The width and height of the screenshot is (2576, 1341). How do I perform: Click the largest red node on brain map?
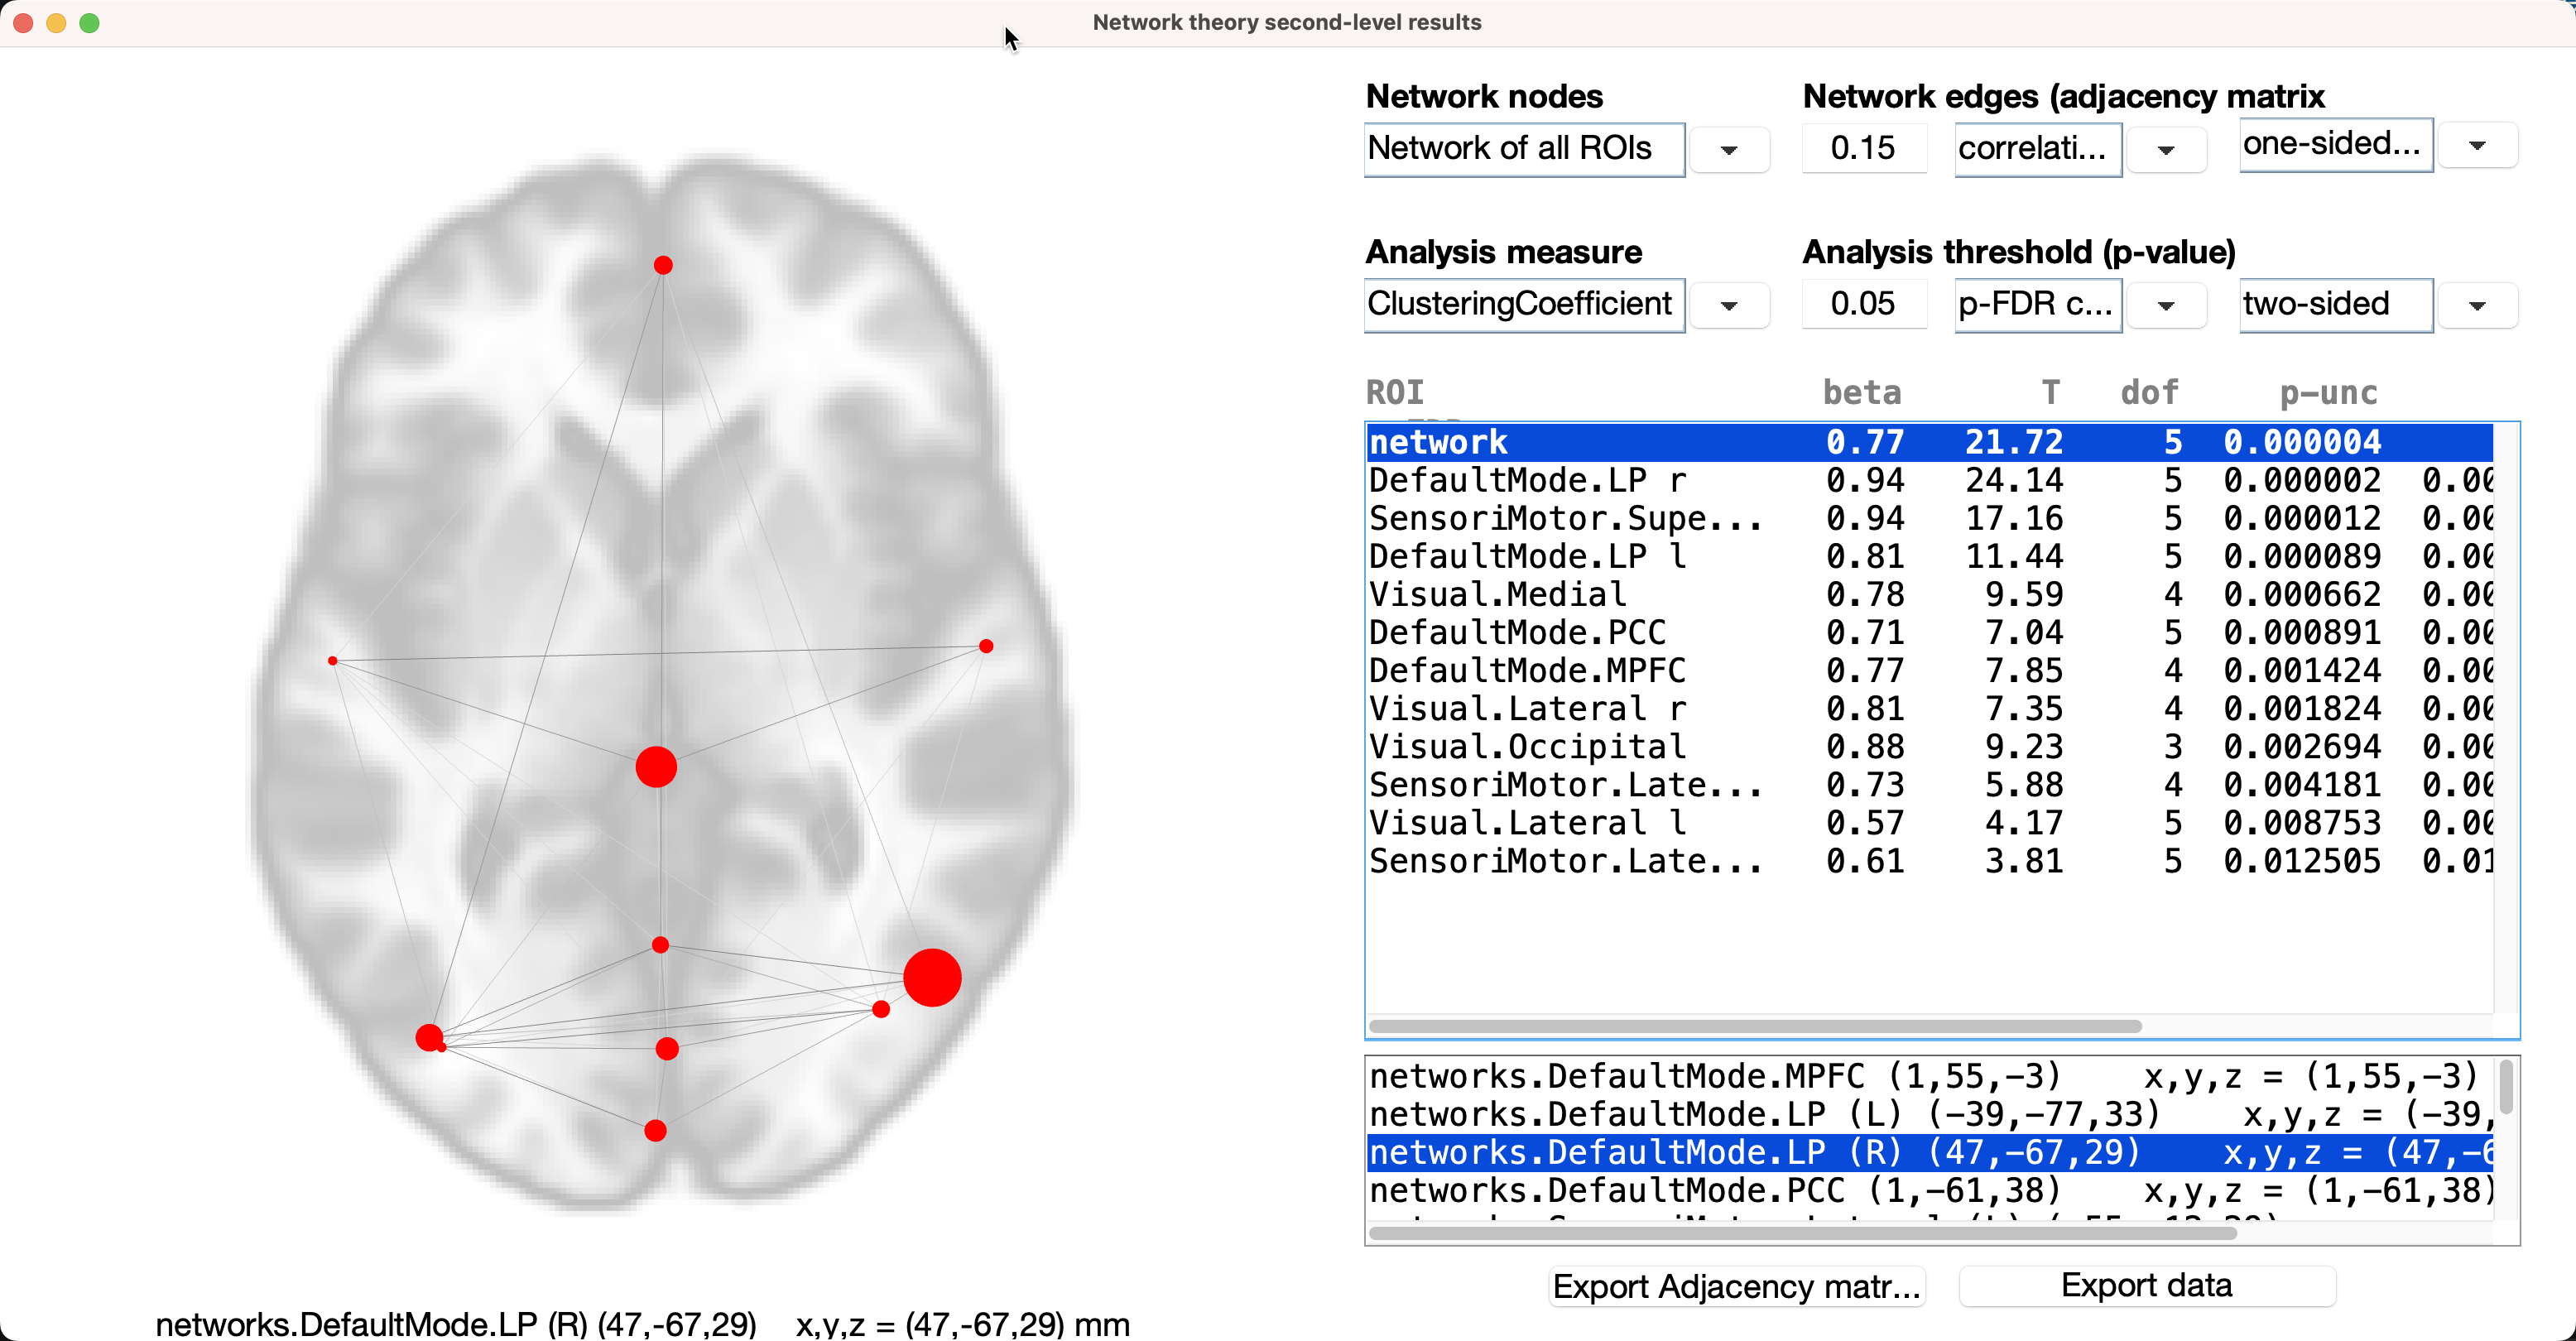coord(932,977)
